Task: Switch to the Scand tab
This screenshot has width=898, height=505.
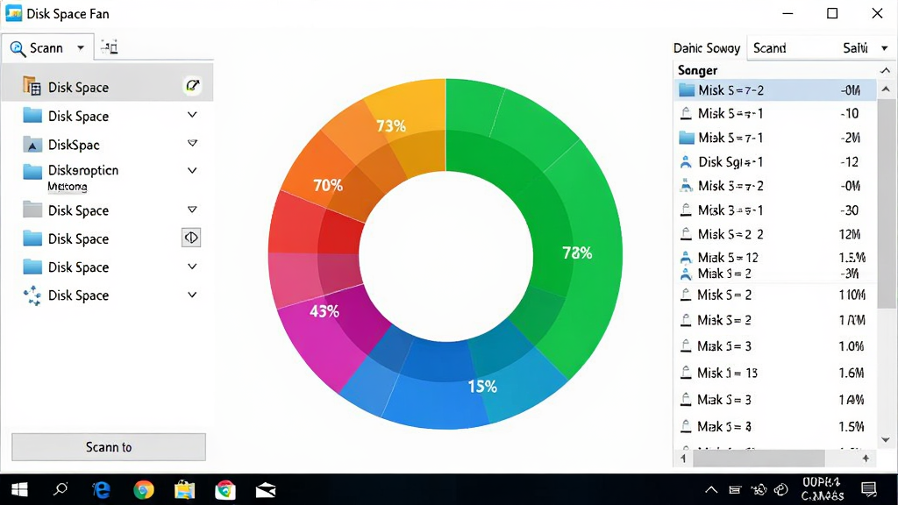Action: [x=769, y=48]
